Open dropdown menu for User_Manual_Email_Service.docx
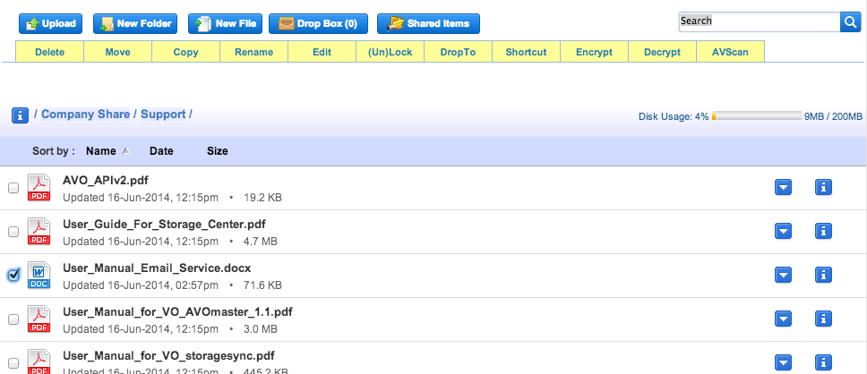 click(783, 275)
